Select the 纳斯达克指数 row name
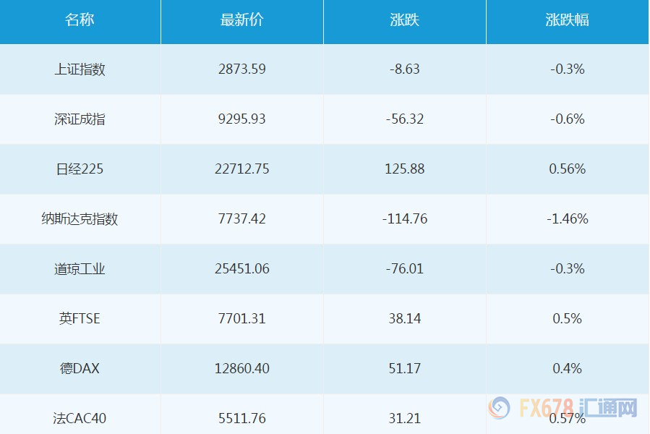This screenshot has height=434, width=650. [80, 218]
